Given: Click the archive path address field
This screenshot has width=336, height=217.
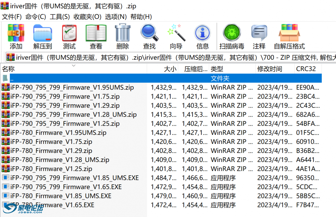Looking at the screenshot, I should pyautogui.click(x=171, y=57).
